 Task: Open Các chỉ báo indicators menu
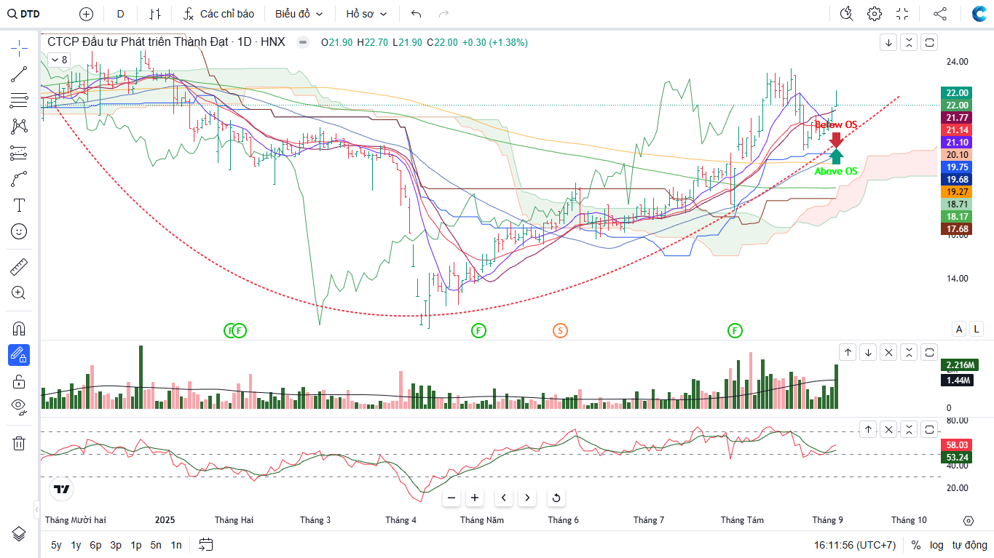(218, 14)
